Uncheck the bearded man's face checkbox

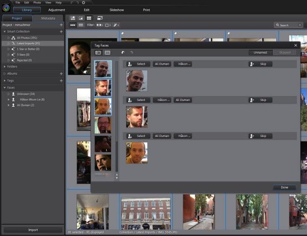128,109
